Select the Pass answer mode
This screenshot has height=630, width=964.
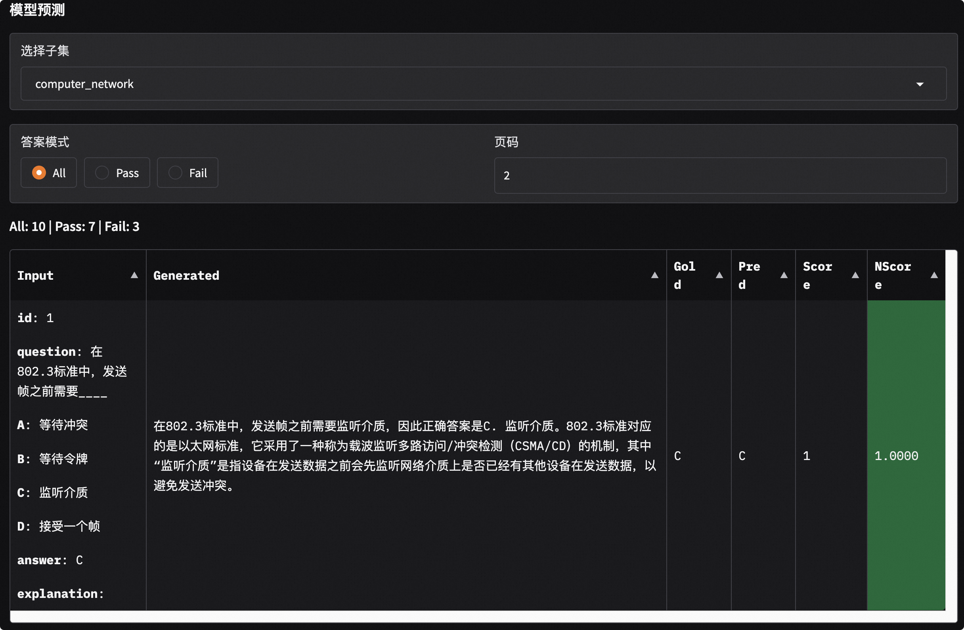click(102, 172)
